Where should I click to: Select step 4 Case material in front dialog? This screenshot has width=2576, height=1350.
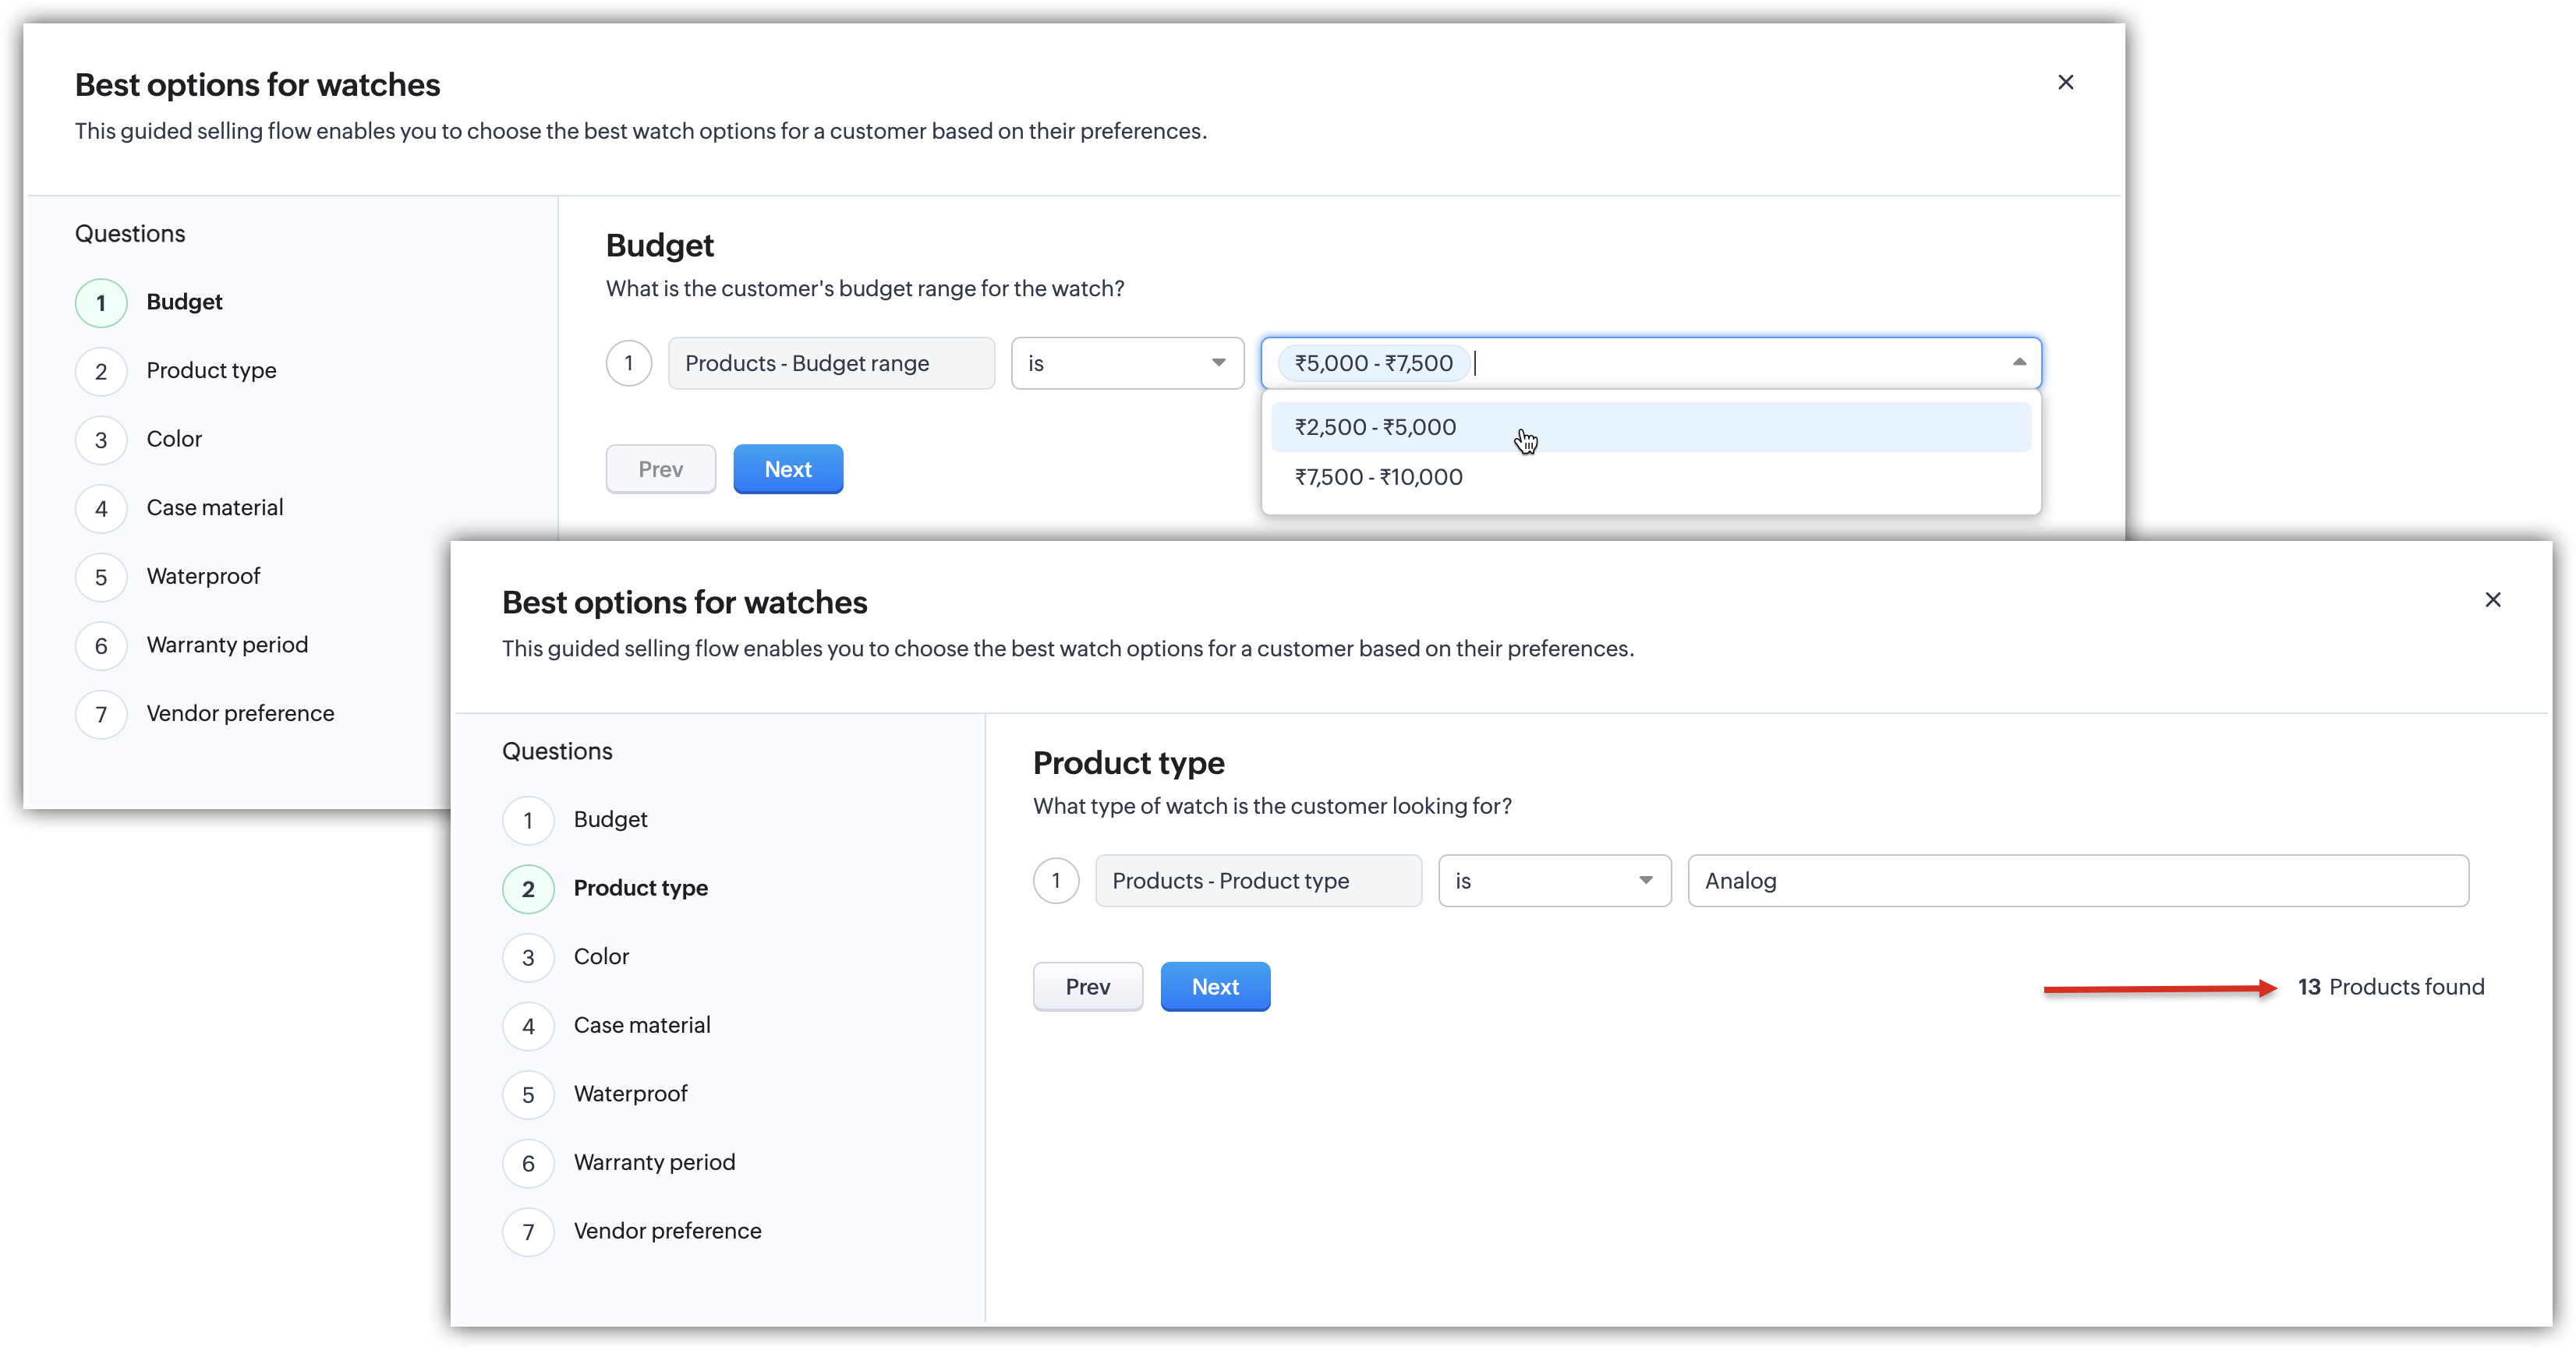641,1025
